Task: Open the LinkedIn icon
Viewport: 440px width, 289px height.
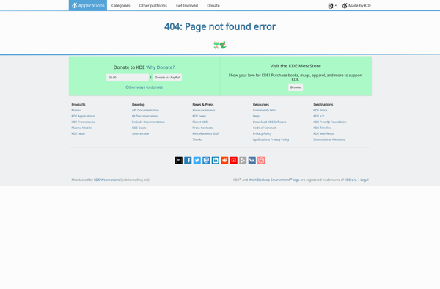Action: coord(215,160)
